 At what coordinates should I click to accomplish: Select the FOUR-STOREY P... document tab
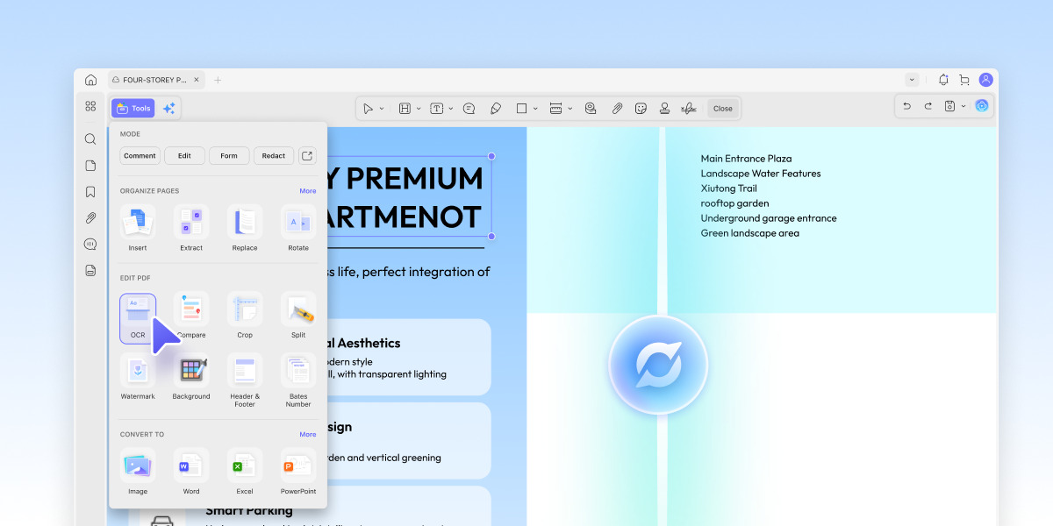click(155, 80)
